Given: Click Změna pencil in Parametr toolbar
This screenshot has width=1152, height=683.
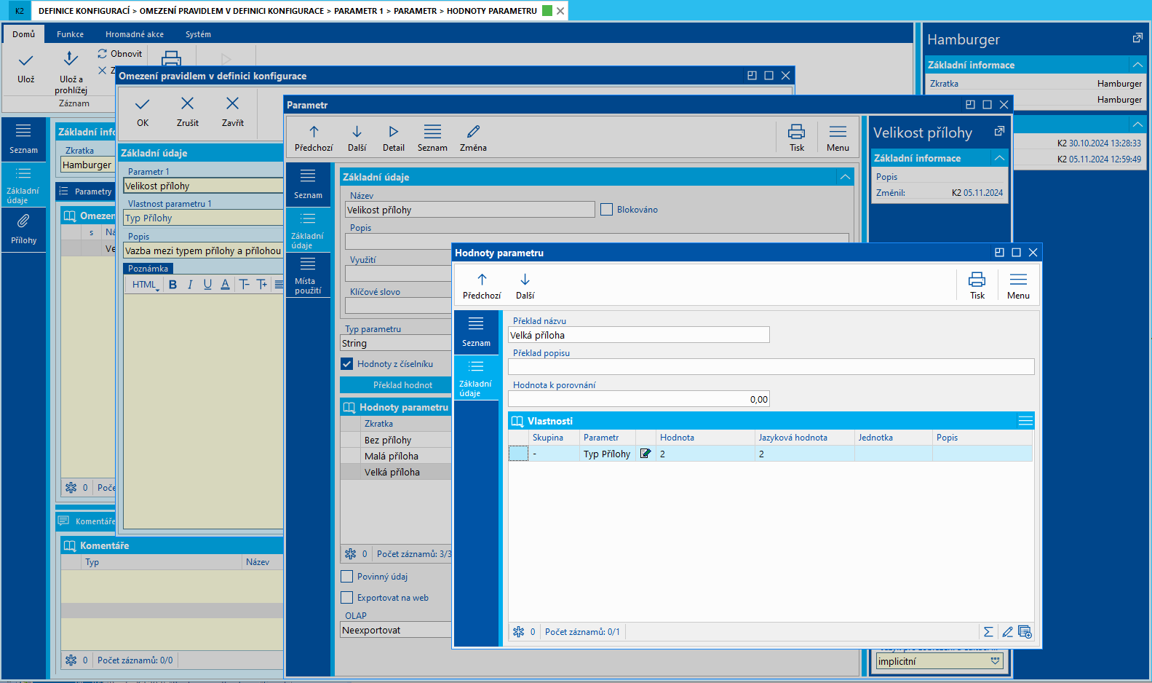Looking at the screenshot, I should tap(473, 138).
